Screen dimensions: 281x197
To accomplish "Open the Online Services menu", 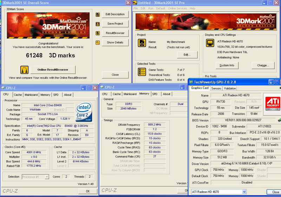I will pyautogui.click(x=177, y=8).
